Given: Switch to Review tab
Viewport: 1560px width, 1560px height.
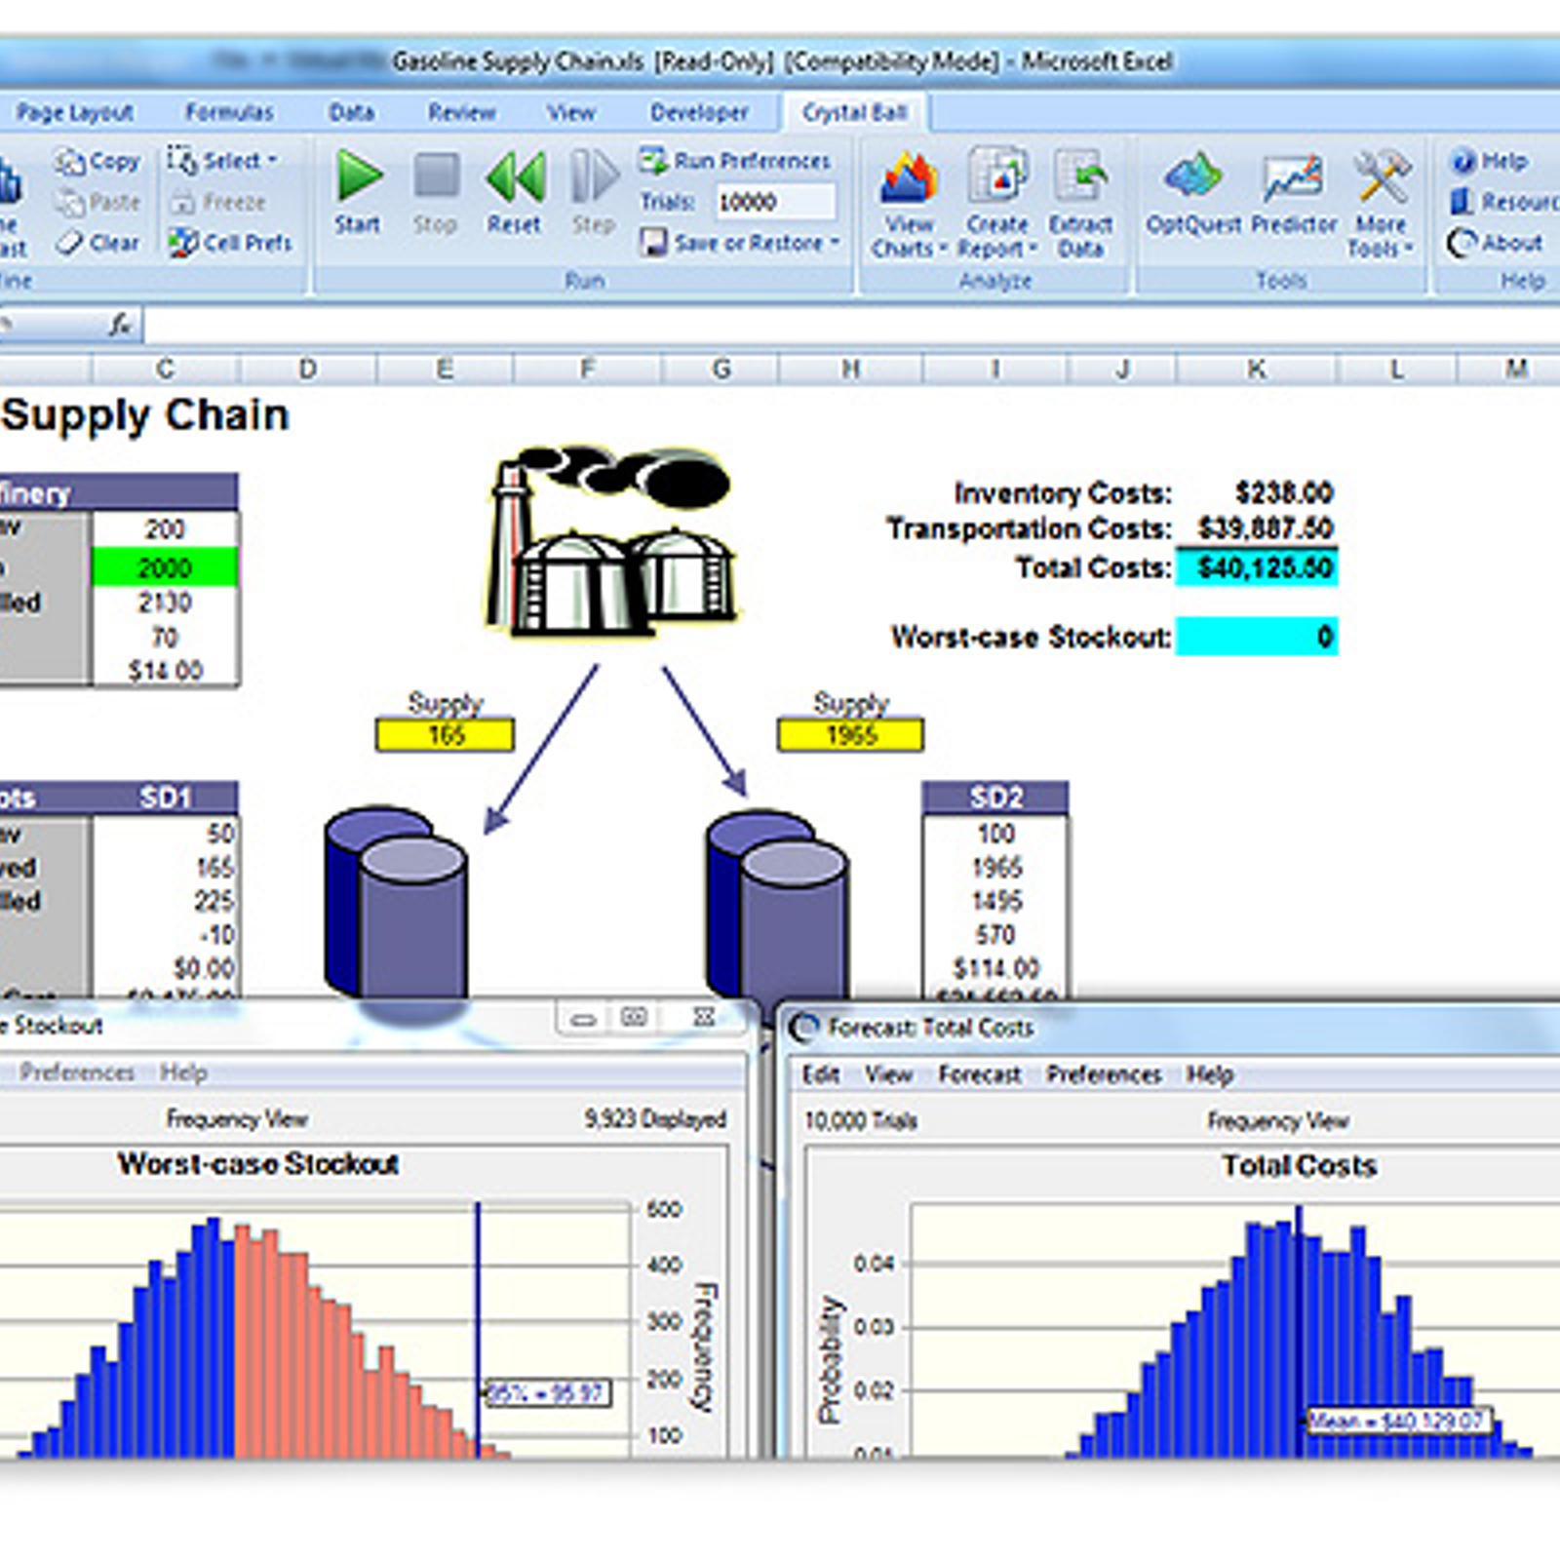Looking at the screenshot, I should 462,113.
